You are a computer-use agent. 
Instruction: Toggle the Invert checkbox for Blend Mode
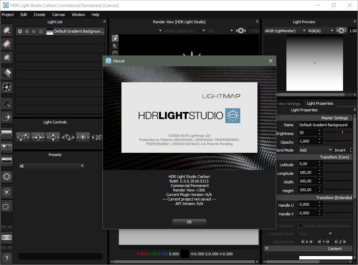(352, 150)
